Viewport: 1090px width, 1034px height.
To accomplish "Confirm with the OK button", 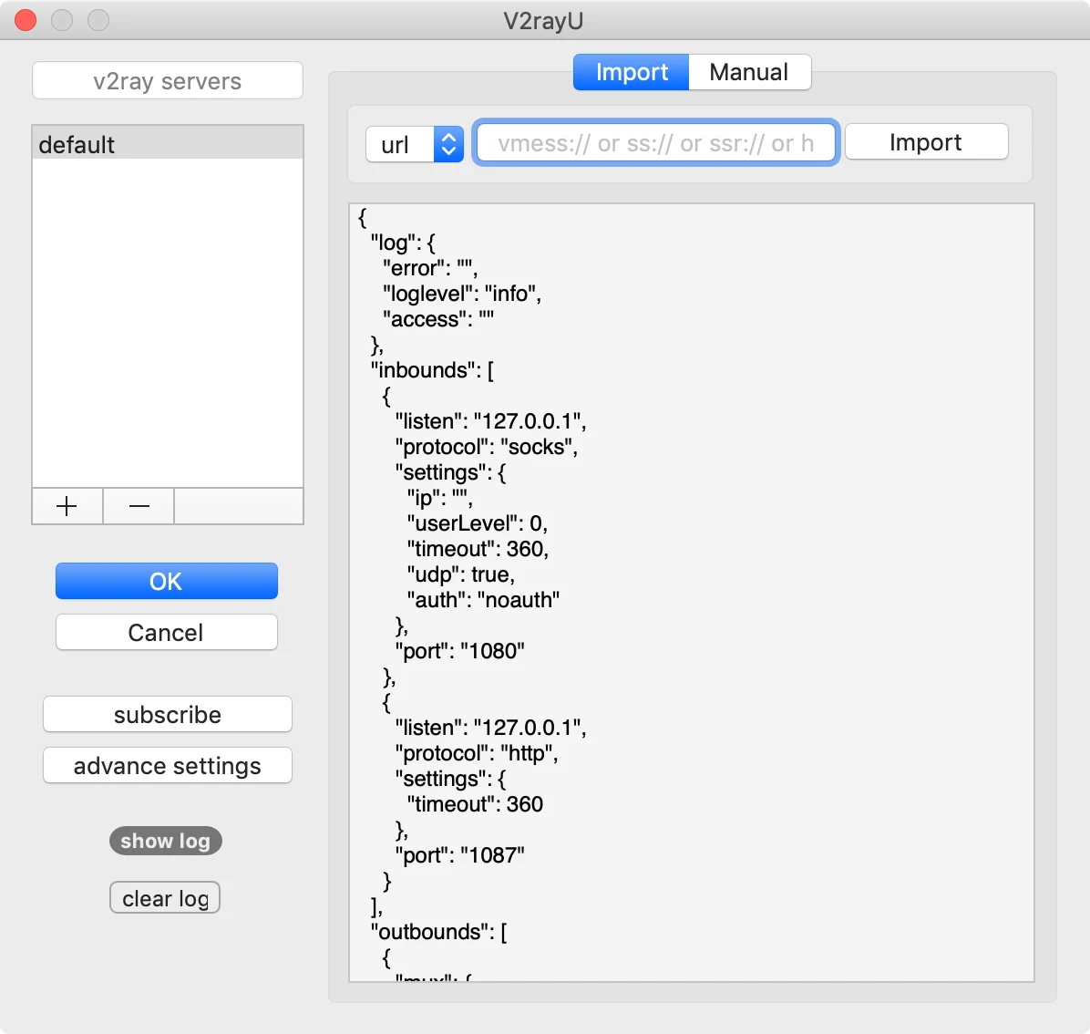I will click(167, 582).
